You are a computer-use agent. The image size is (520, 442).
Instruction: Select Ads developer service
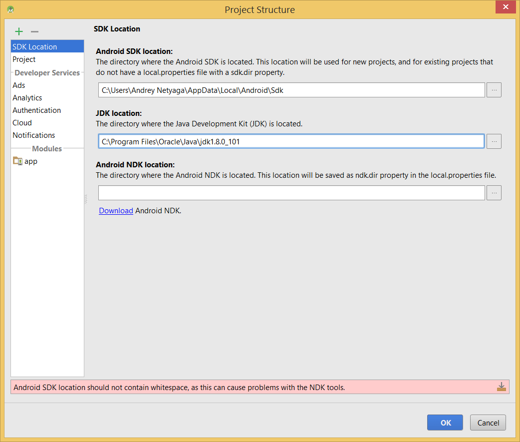[47, 85]
